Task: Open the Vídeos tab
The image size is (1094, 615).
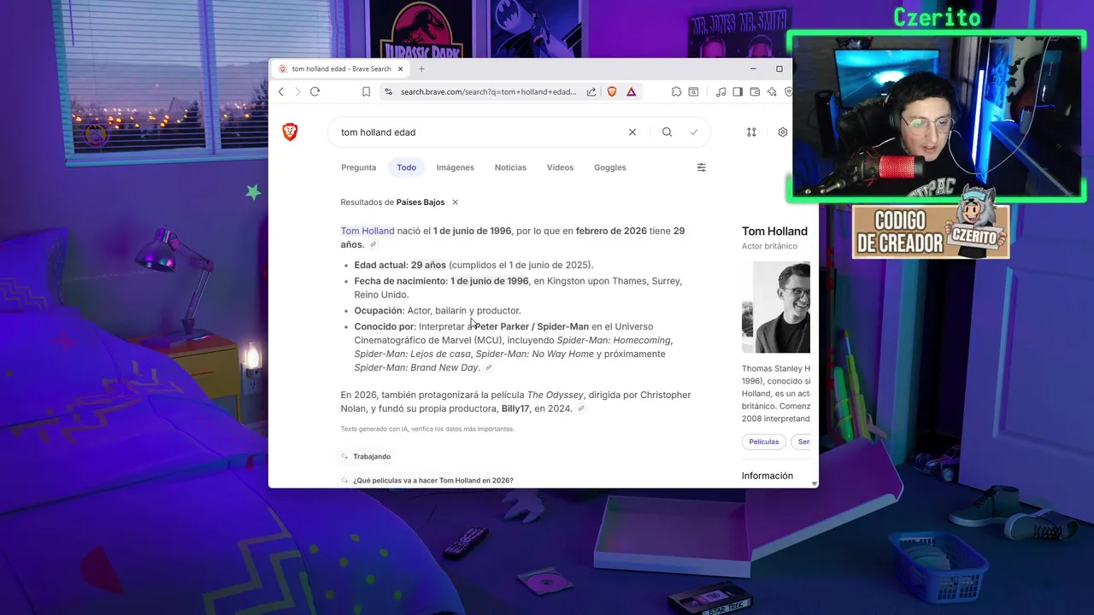Action: (560, 167)
